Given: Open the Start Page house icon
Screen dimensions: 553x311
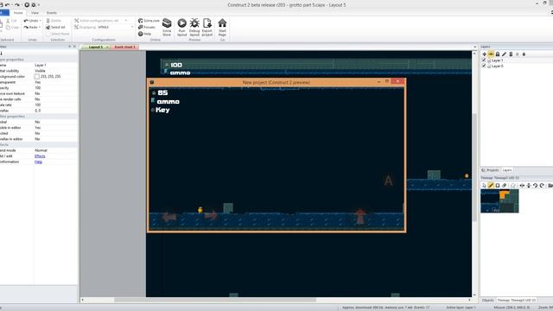Looking at the screenshot, I should 222,23.
